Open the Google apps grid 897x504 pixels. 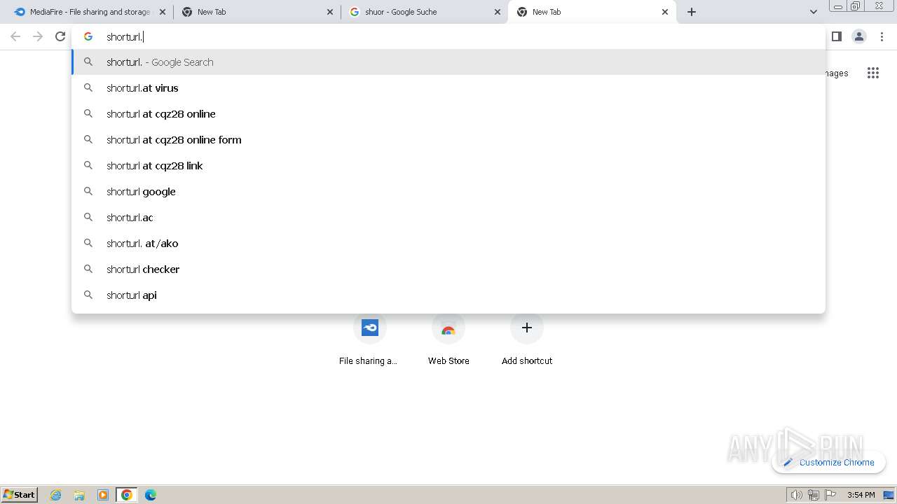pos(872,73)
